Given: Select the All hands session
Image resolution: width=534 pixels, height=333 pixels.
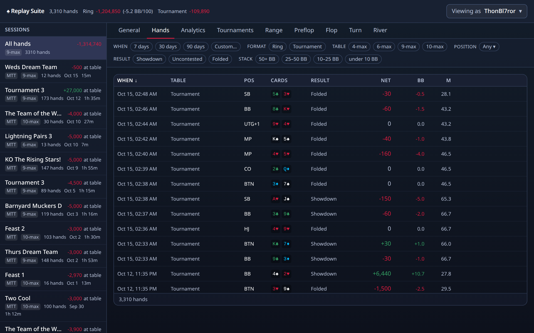Looking at the screenshot, I should tap(53, 48).
